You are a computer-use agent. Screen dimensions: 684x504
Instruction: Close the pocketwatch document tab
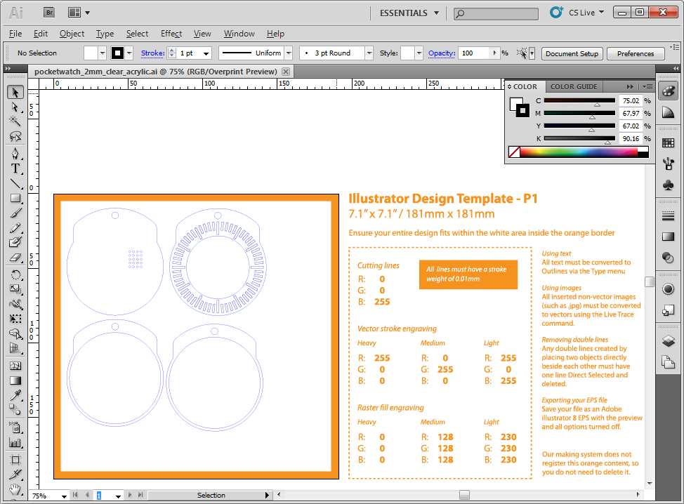pyautogui.click(x=286, y=72)
